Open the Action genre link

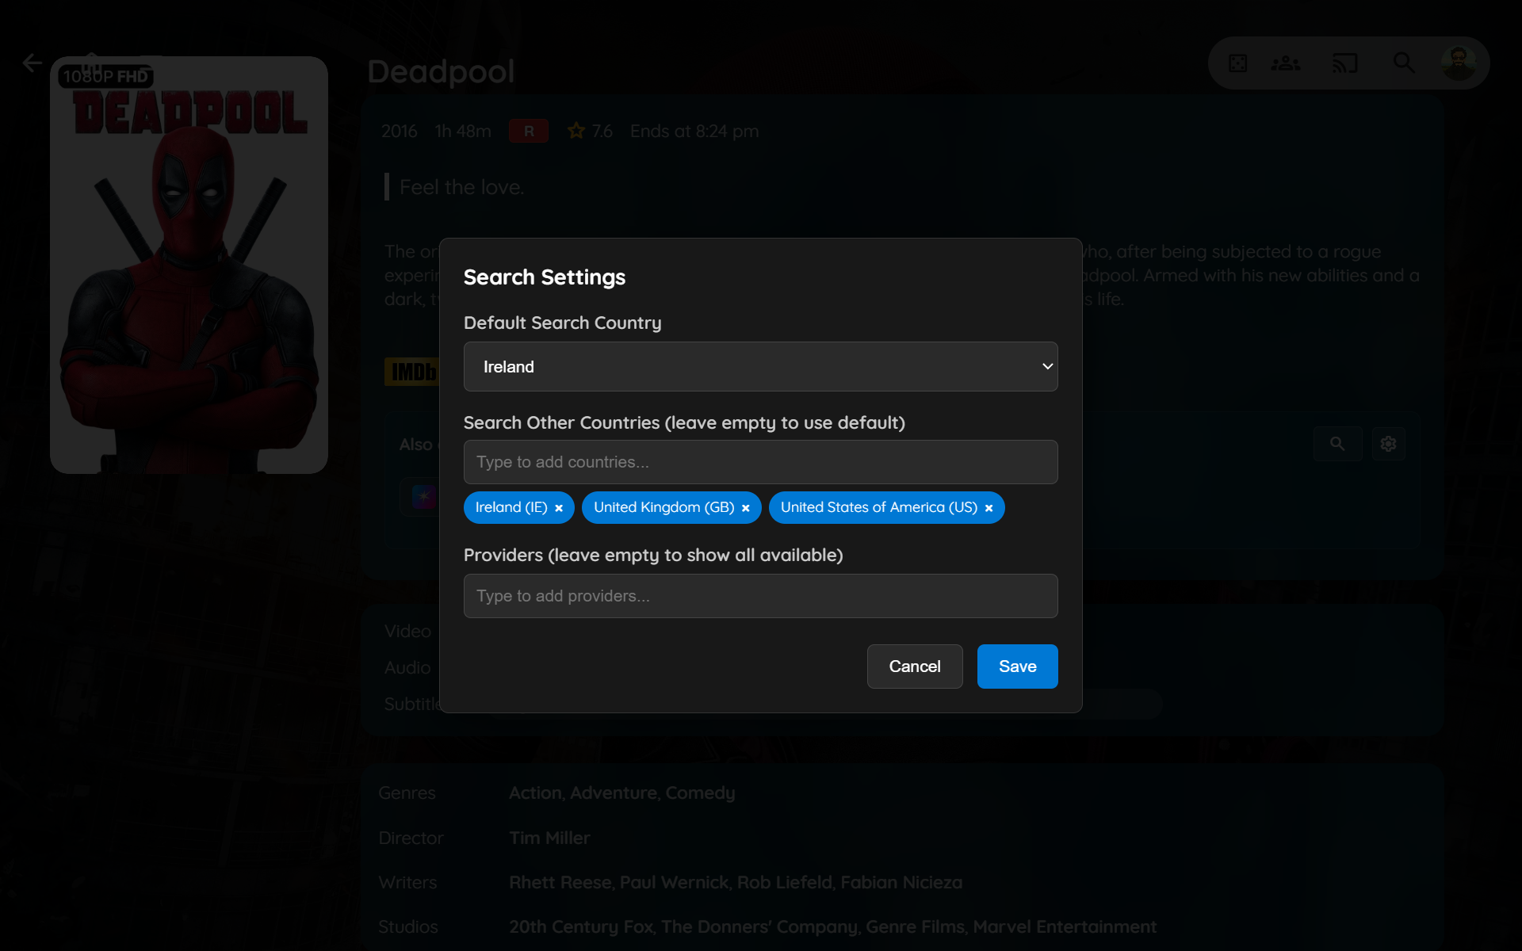(x=535, y=792)
